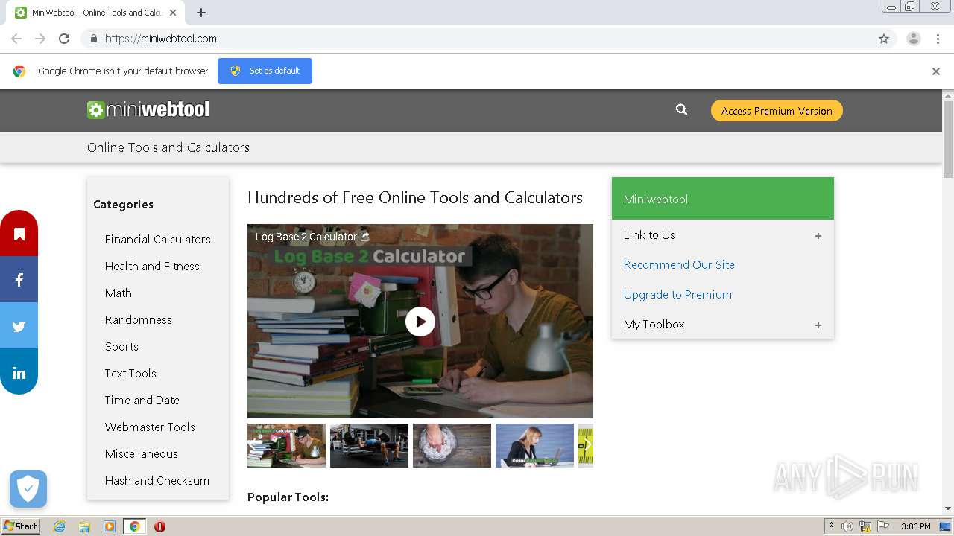954x536 pixels.
Task: Select the bench press video thumbnail
Action: tap(369, 445)
